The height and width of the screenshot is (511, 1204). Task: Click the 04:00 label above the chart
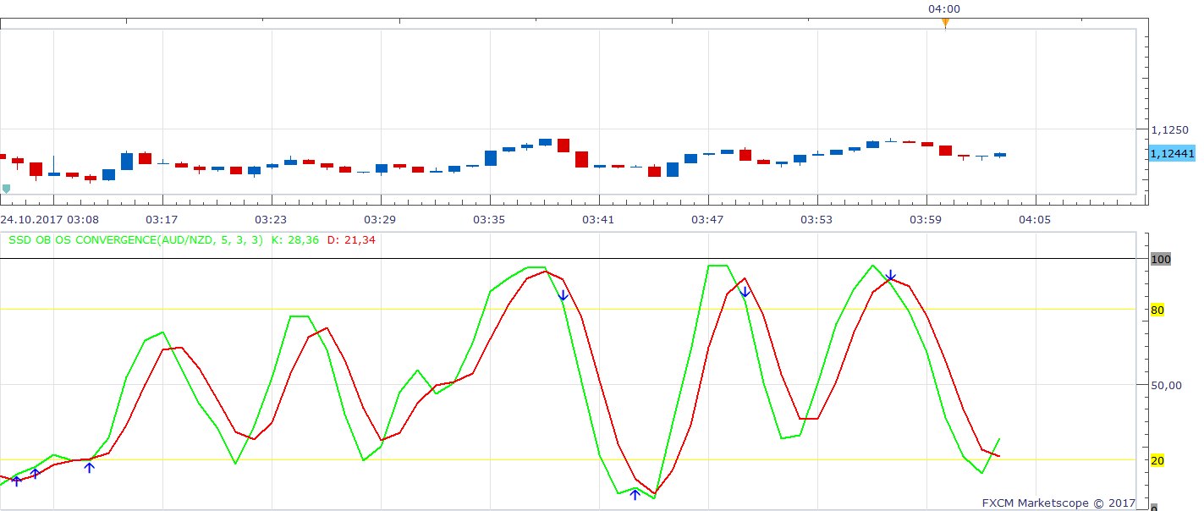(944, 9)
